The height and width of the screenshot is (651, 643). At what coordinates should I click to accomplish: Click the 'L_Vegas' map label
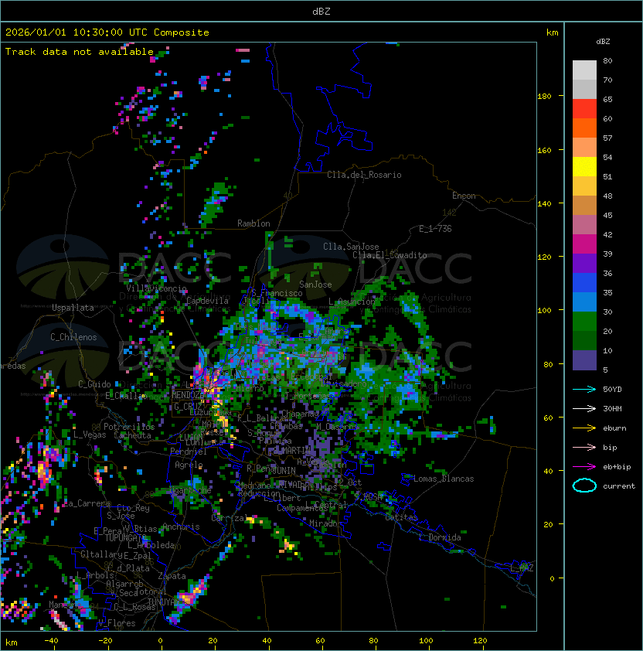pyautogui.click(x=90, y=435)
